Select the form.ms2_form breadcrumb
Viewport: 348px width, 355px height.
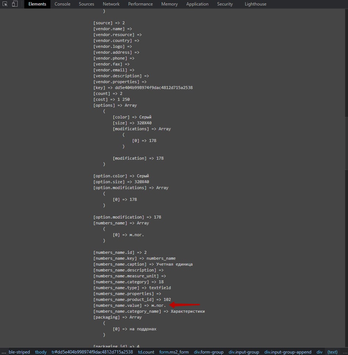(x=174, y=352)
